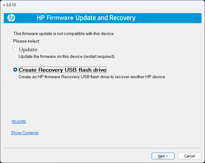Click the "restart required" description text
This screenshot has height=163, width=205.
click(x=95, y=57)
